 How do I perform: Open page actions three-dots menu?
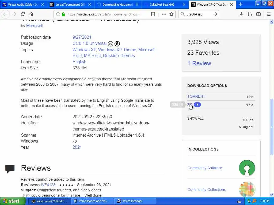(164, 14)
